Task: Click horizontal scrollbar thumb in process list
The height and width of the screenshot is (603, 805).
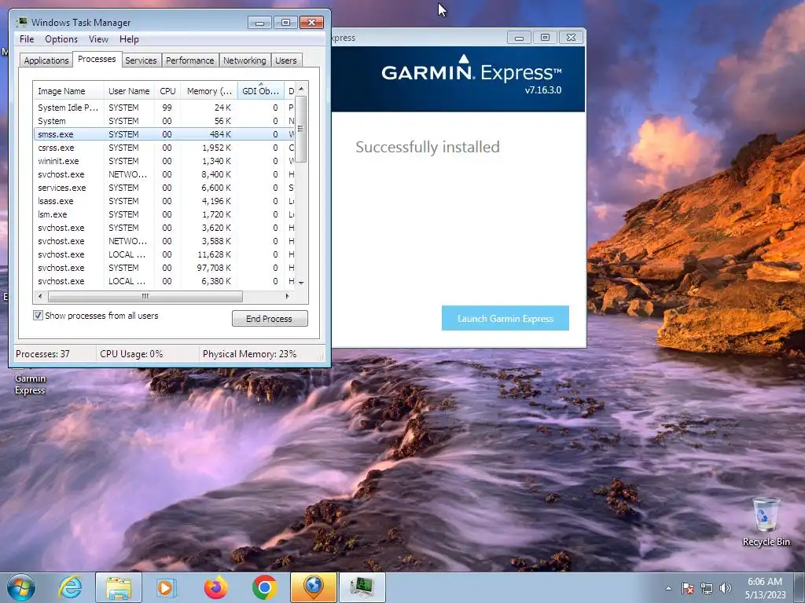Action: coord(145,296)
